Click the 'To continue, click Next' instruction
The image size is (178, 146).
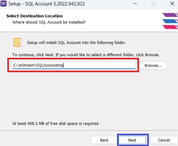point(86,55)
